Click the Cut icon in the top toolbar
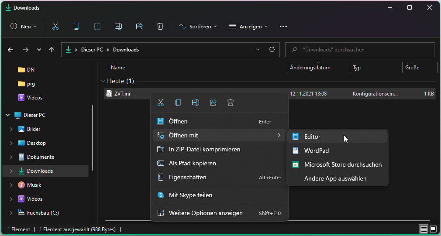This screenshot has width=441, height=236. (x=55, y=27)
